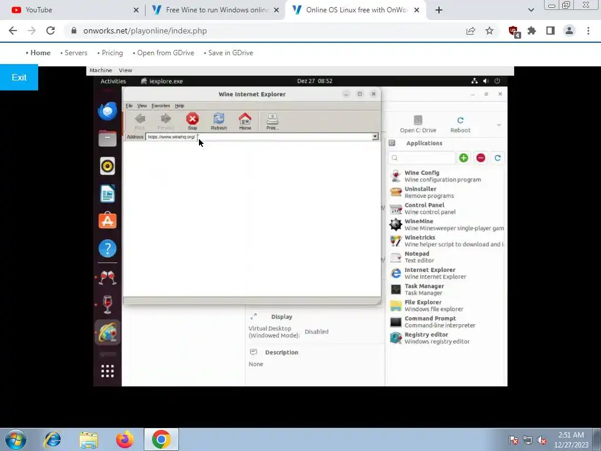Open Firefox from the Windows taskbar
Viewport: 601px width, 451px height.
(x=125, y=439)
